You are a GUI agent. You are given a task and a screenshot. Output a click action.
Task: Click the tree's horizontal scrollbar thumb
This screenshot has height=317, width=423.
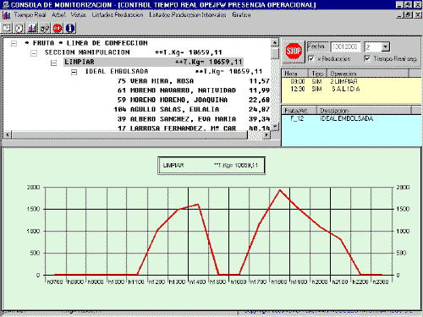[x=129, y=135]
